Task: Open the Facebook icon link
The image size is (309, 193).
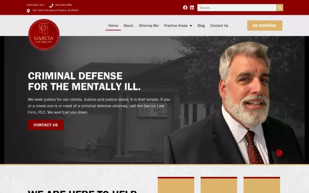Action: click(x=185, y=8)
